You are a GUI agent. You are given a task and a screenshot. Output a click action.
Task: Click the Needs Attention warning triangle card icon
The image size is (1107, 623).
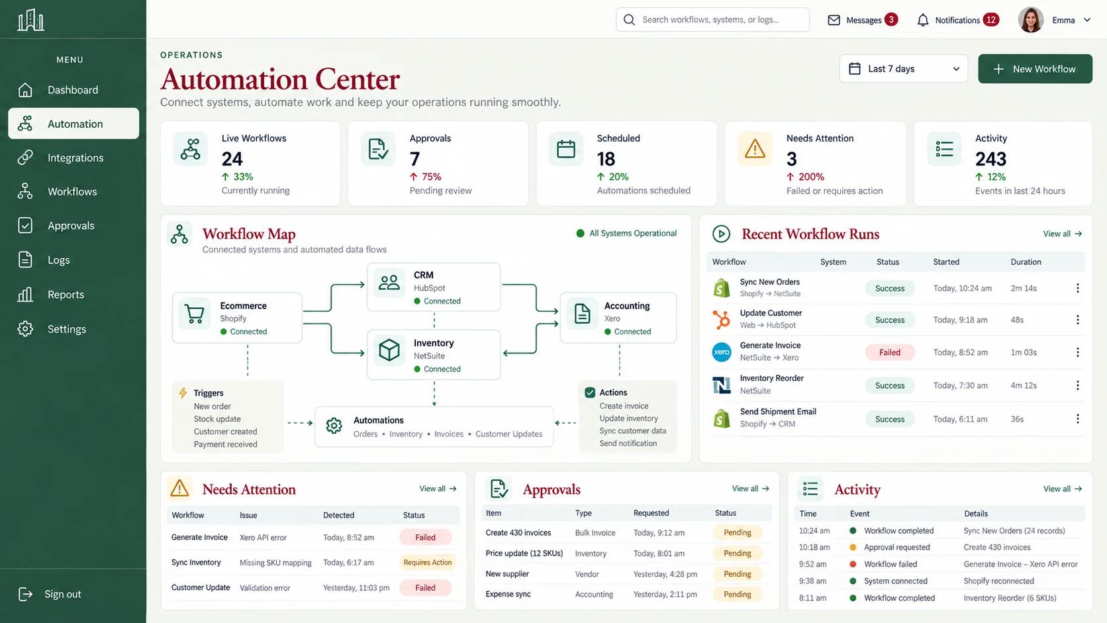coord(755,149)
